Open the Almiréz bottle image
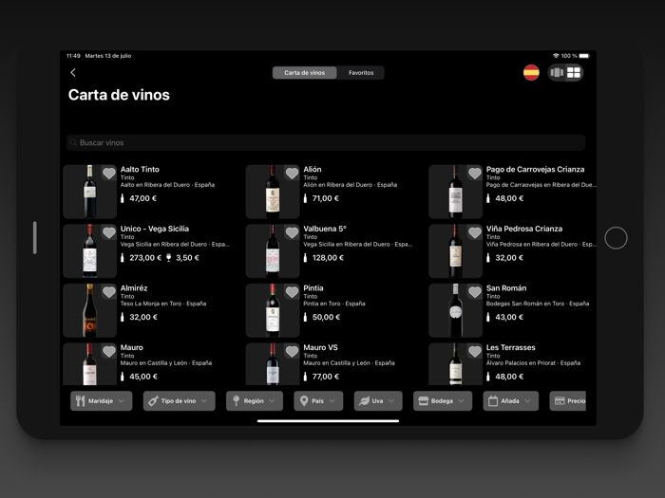Viewport: 665px width, 498px height. [x=89, y=310]
